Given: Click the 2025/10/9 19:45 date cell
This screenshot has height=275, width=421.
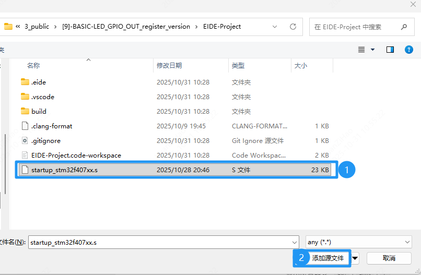Looking at the screenshot, I should click(x=181, y=126).
